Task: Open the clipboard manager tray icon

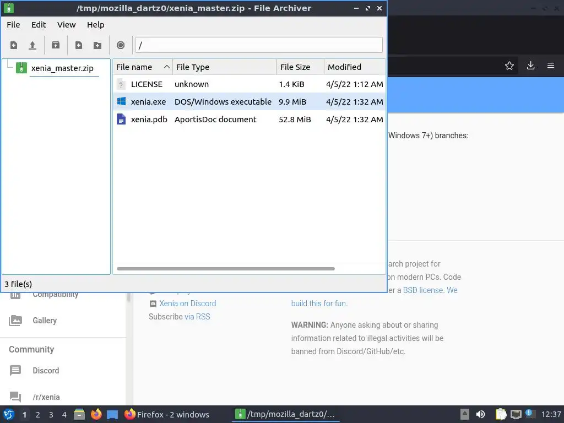Action: coord(501,414)
